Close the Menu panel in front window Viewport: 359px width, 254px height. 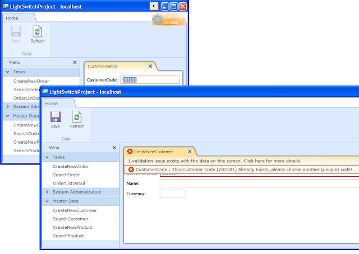click(114, 148)
